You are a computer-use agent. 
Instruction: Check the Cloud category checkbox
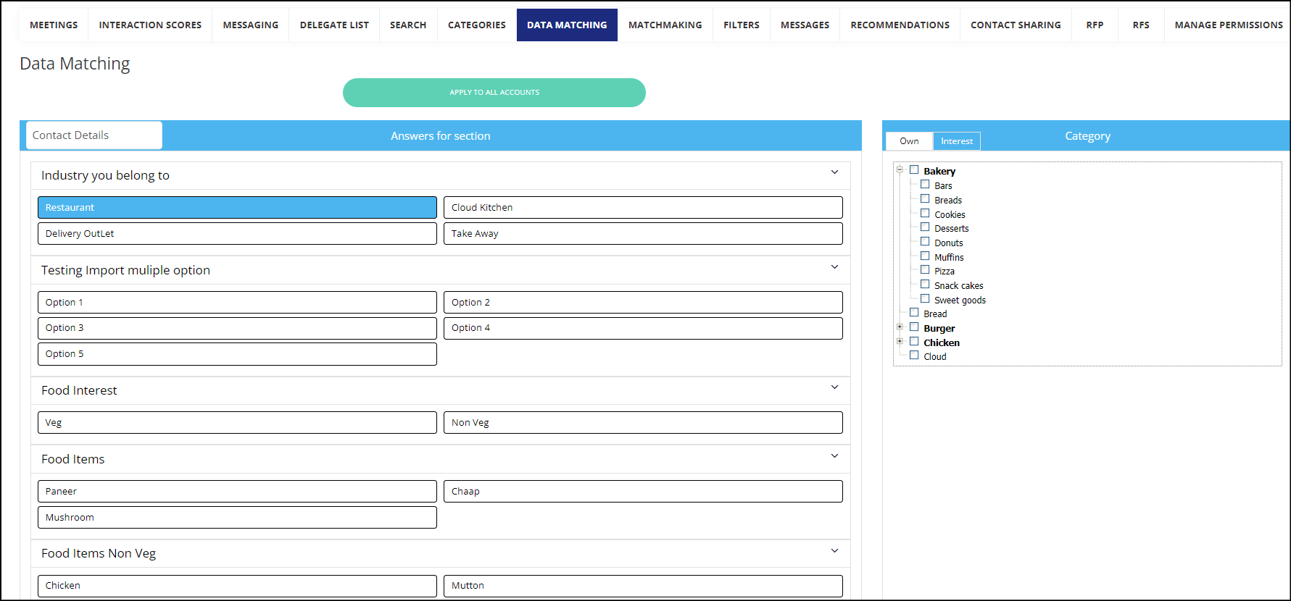914,356
